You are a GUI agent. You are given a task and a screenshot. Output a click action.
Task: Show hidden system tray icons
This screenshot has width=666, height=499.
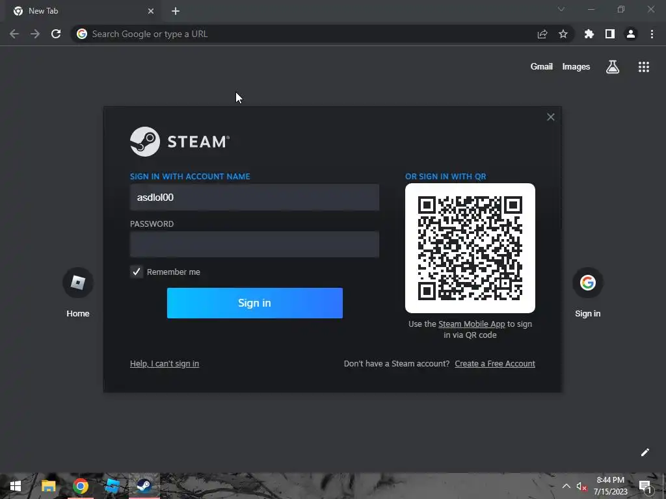(x=566, y=486)
